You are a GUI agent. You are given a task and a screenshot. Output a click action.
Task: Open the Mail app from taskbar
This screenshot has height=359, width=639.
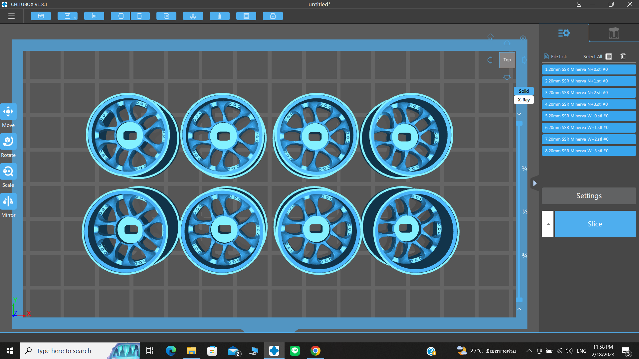[x=234, y=351]
